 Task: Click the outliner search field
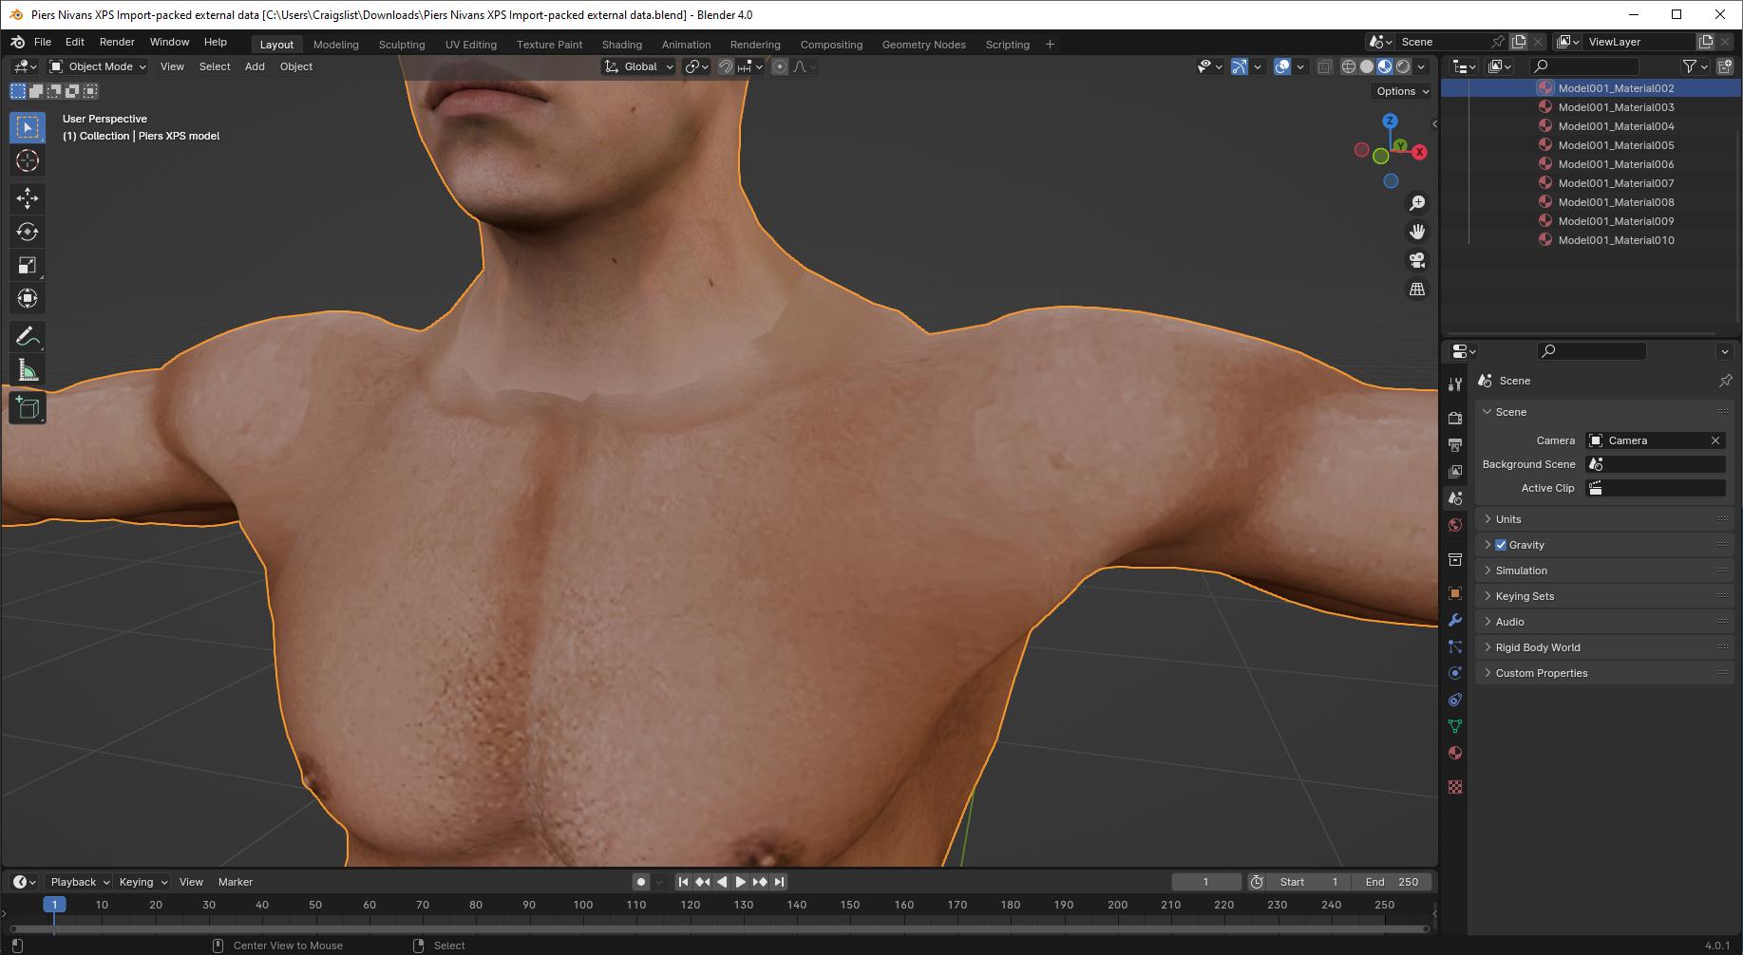[1584, 66]
